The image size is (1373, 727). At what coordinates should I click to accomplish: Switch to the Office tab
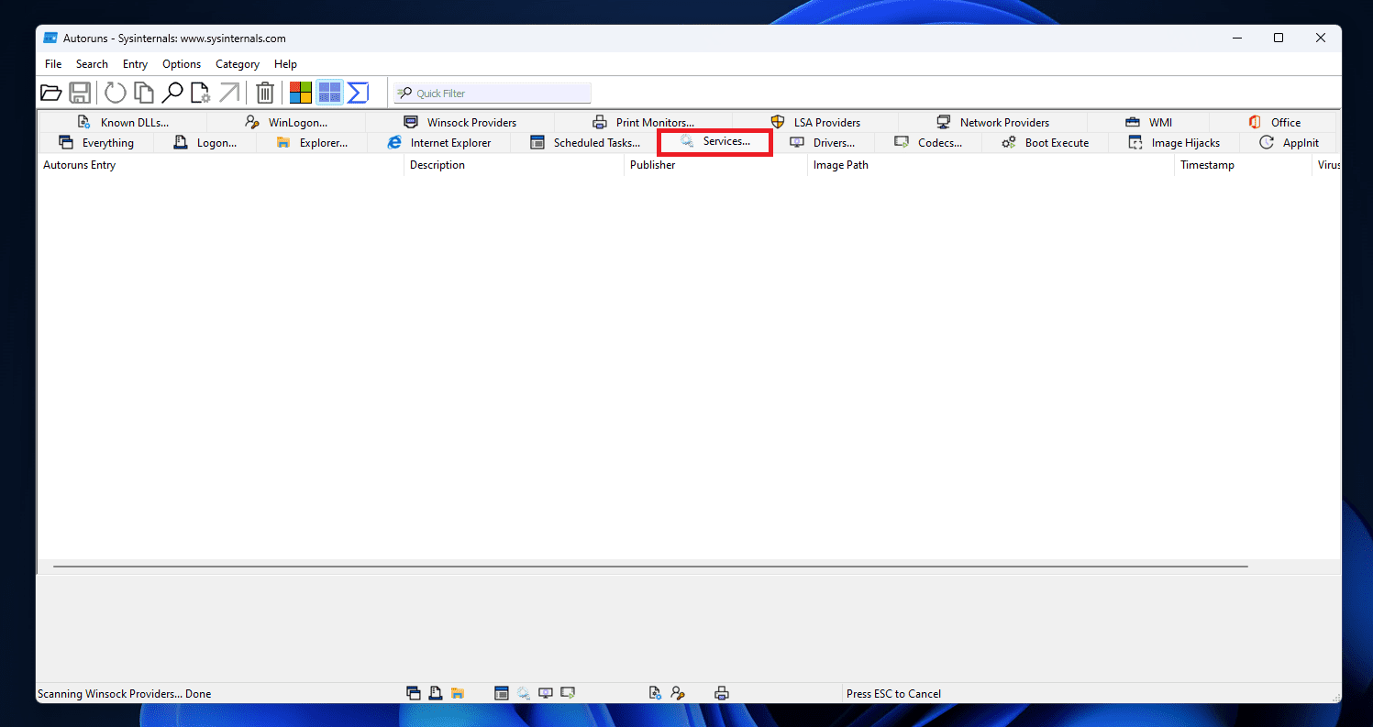coord(1274,122)
